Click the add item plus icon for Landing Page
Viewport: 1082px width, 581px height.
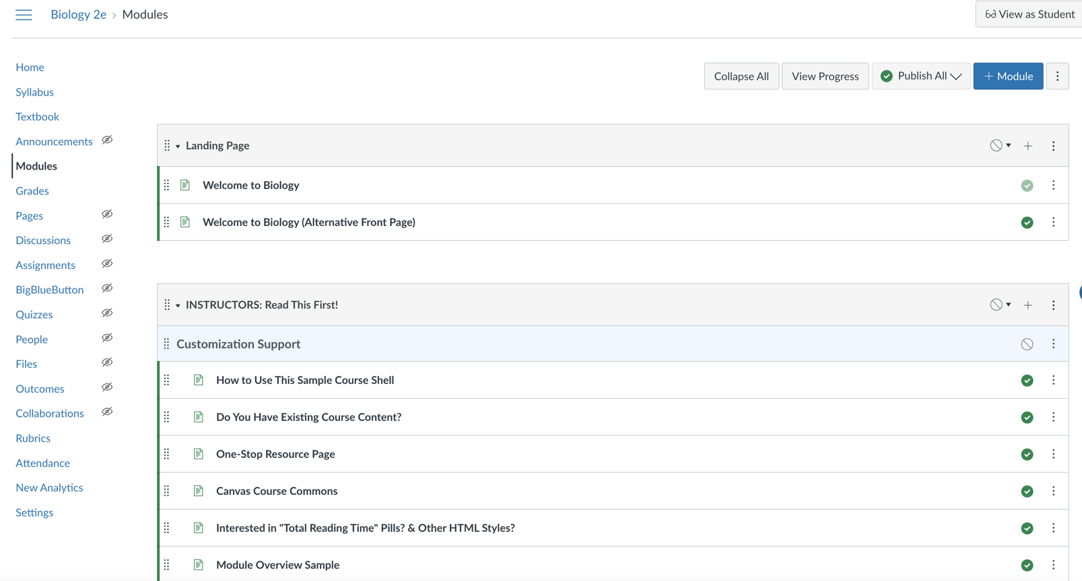point(1027,146)
